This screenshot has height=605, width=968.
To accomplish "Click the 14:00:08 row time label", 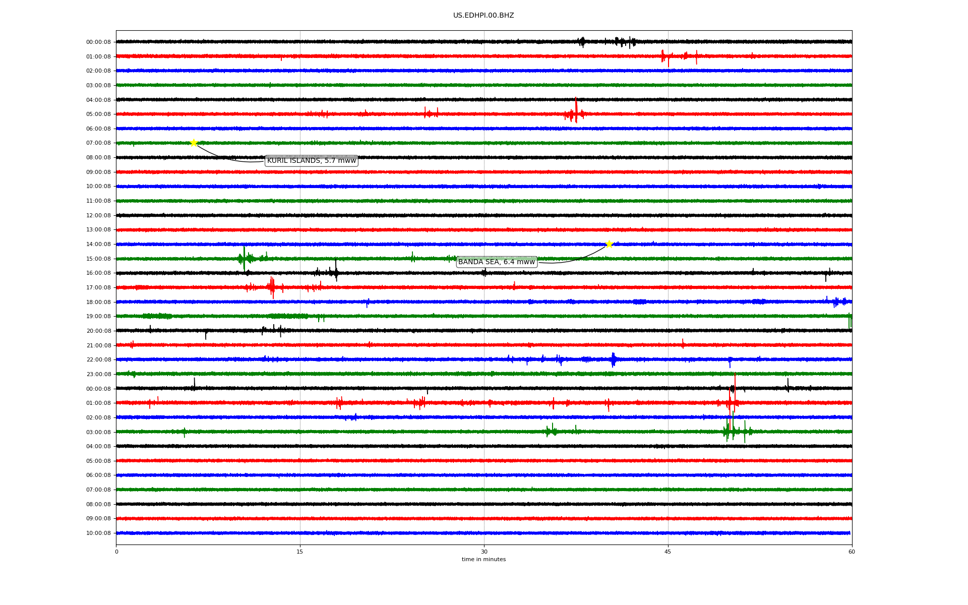I will (98, 245).
